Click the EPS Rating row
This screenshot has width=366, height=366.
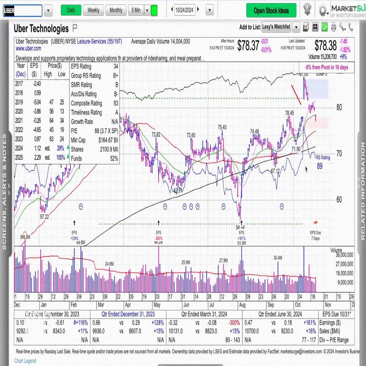point(95,66)
